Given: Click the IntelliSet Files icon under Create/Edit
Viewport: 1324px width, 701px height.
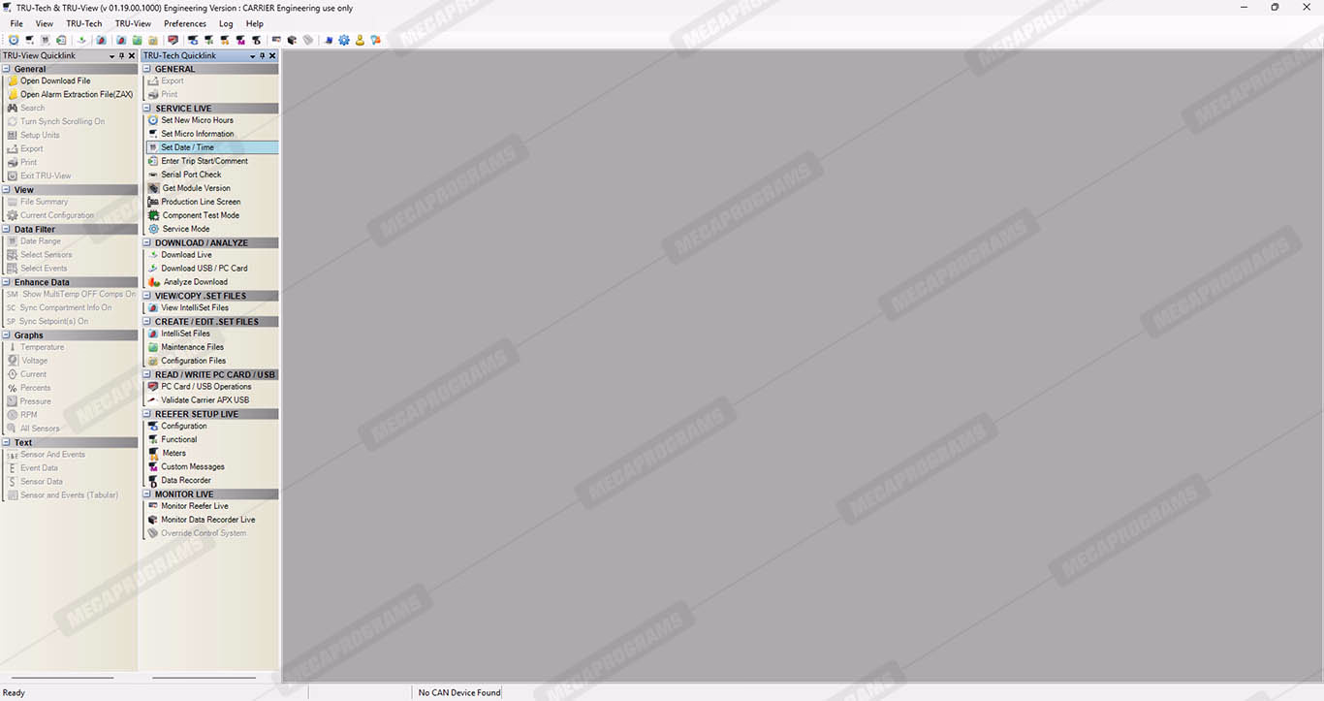Looking at the screenshot, I should pyautogui.click(x=153, y=334).
